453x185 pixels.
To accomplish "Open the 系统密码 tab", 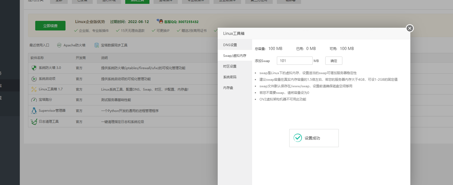I will click(235, 77).
